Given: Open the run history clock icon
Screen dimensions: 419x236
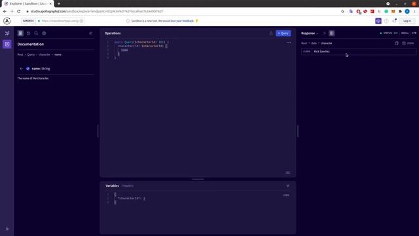Looking at the screenshot, I should pos(28,33).
